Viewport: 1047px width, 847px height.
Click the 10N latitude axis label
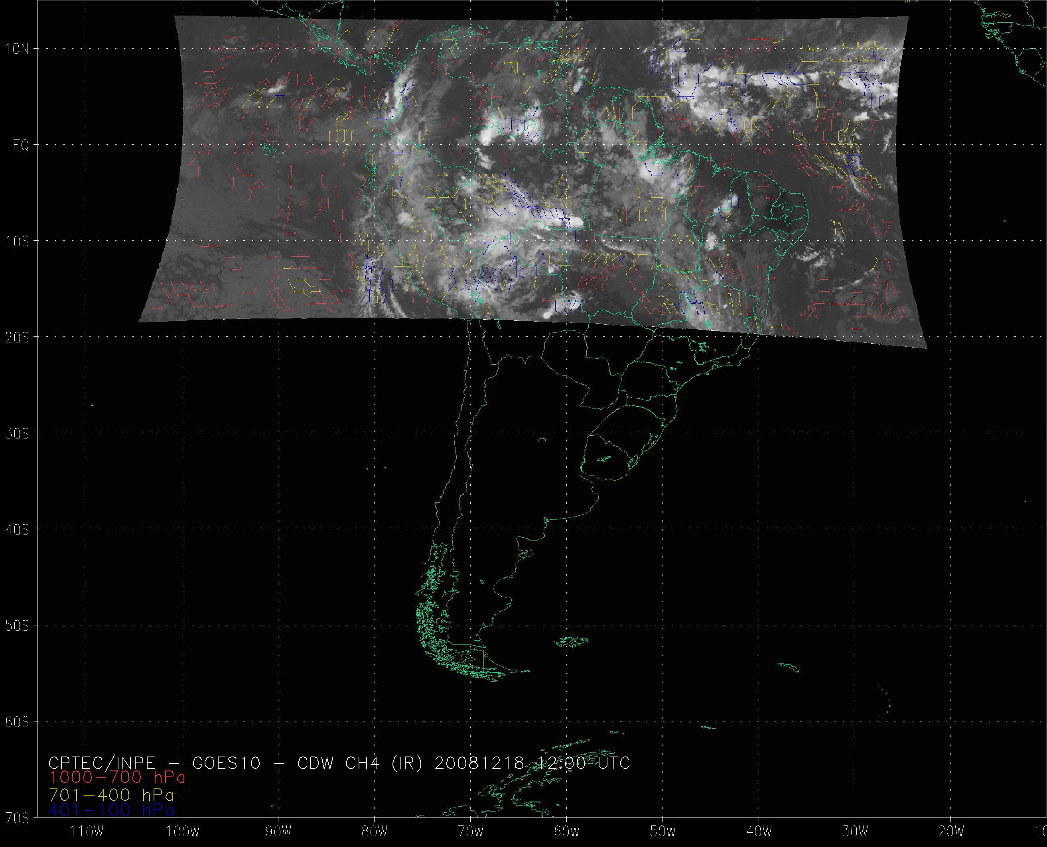pyautogui.click(x=17, y=49)
